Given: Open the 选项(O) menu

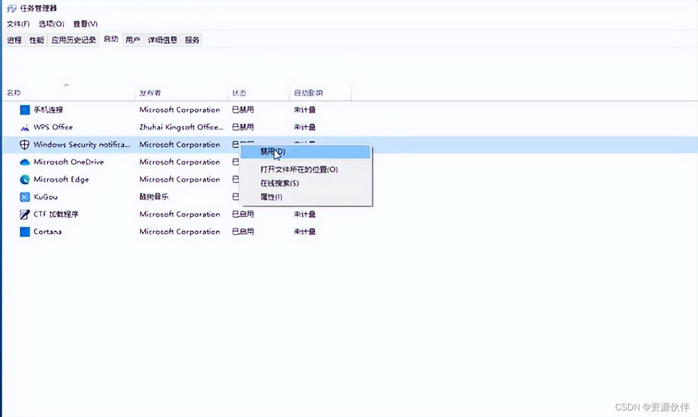Looking at the screenshot, I should pos(51,24).
